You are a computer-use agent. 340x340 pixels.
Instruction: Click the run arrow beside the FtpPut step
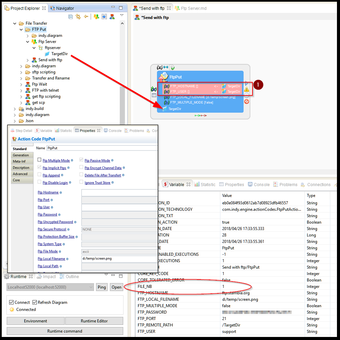[247, 83]
